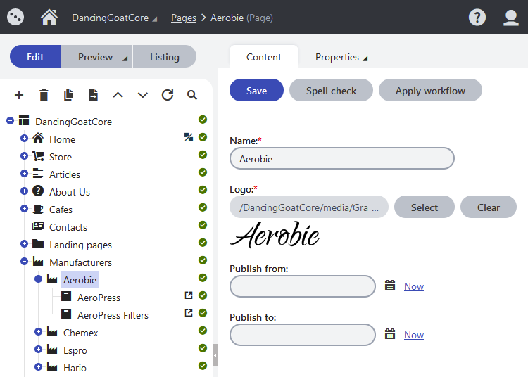
Task: Click the Store cart icon
Action: [x=38, y=156]
